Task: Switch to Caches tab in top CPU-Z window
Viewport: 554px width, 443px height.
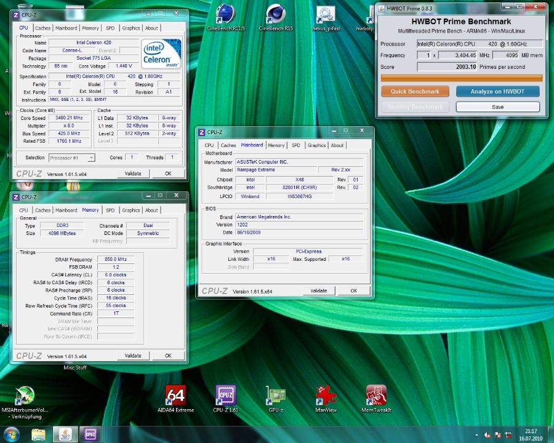Action: pyautogui.click(x=42, y=28)
